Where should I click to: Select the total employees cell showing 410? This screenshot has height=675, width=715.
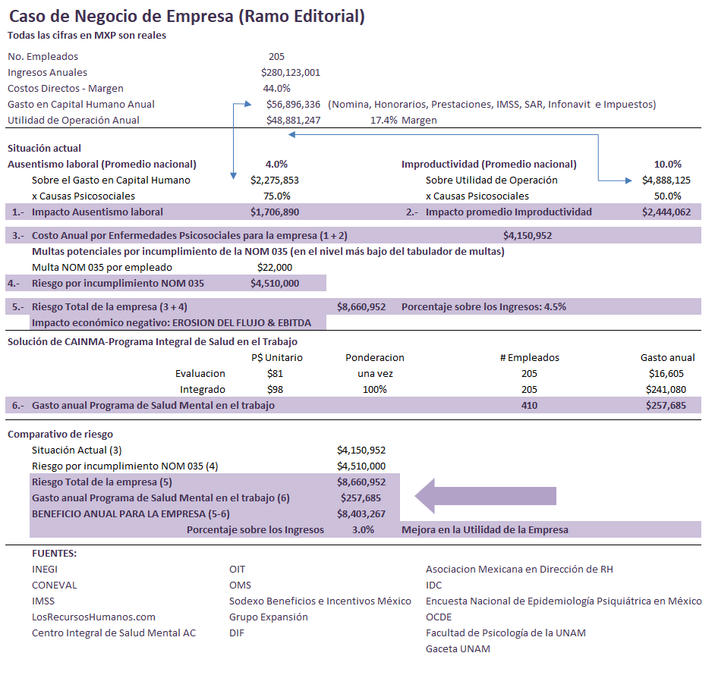(x=529, y=406)
